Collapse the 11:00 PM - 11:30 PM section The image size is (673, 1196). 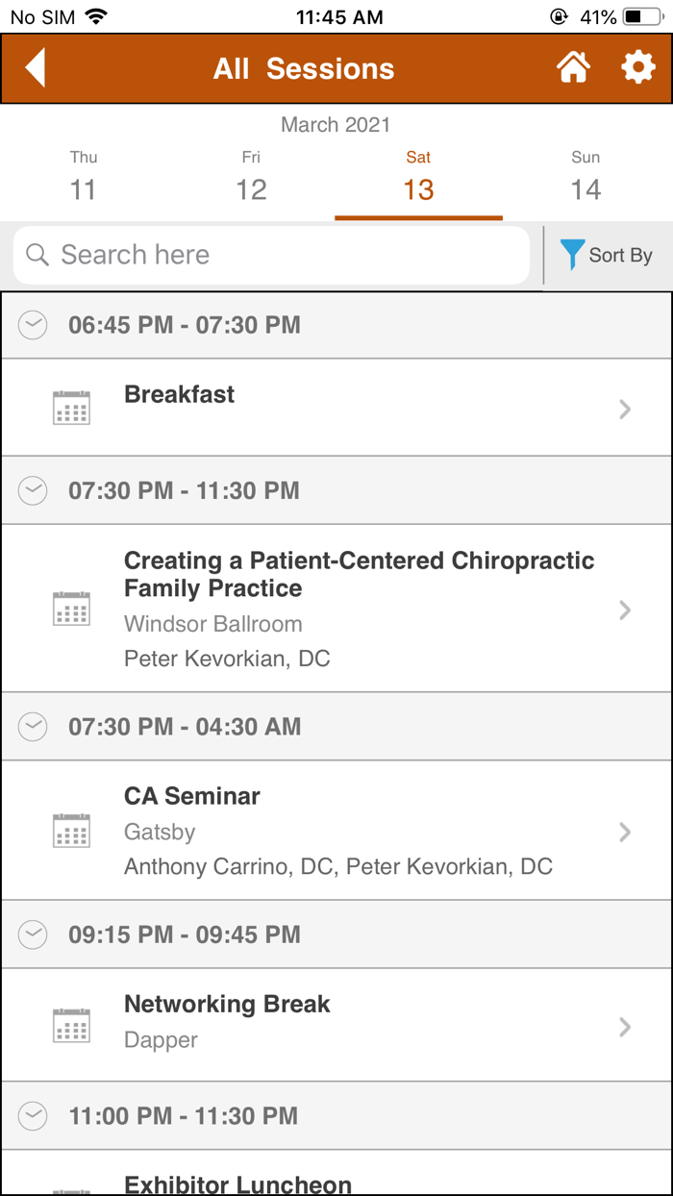[x=32, y=1115]
